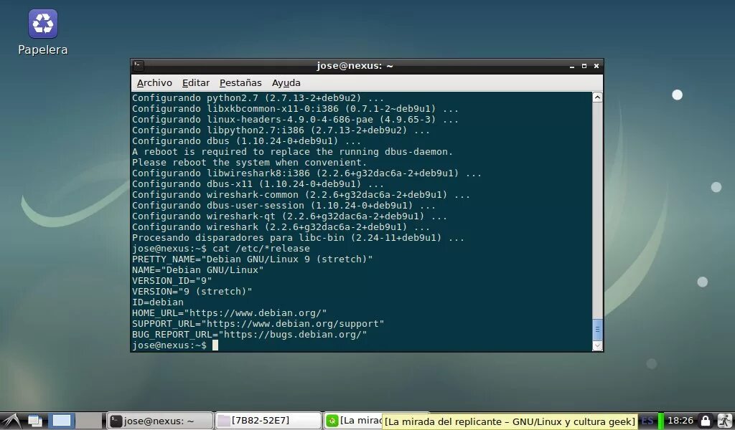Switch to the first workspace in pager
Viewport: 735px width, 430px height.
point(62,420)
